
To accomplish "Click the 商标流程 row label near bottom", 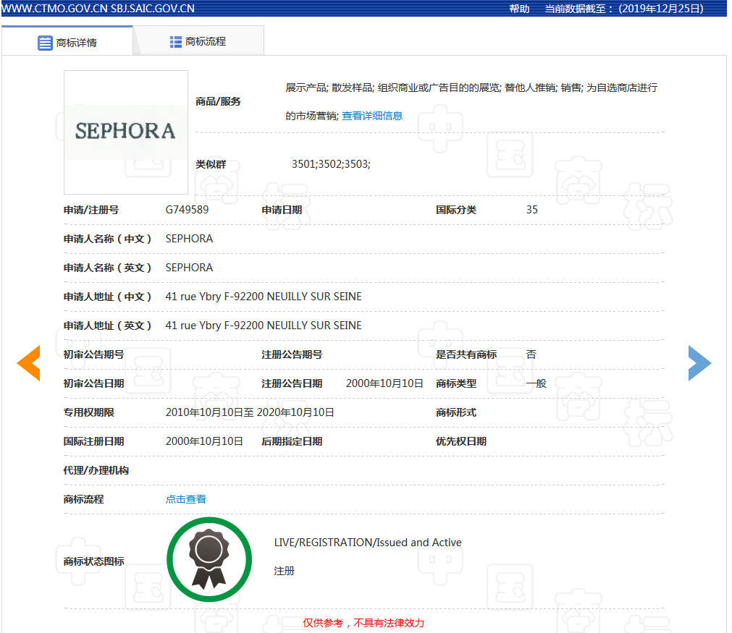I will click(x=83, y=499).
